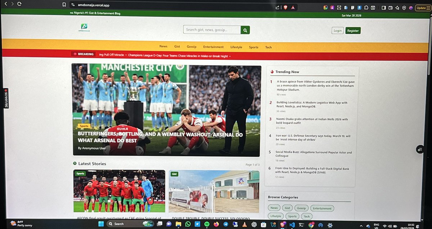Open trending story about Viktor Gyokeres brace
432x229 pixels.
tap(316, 86)
